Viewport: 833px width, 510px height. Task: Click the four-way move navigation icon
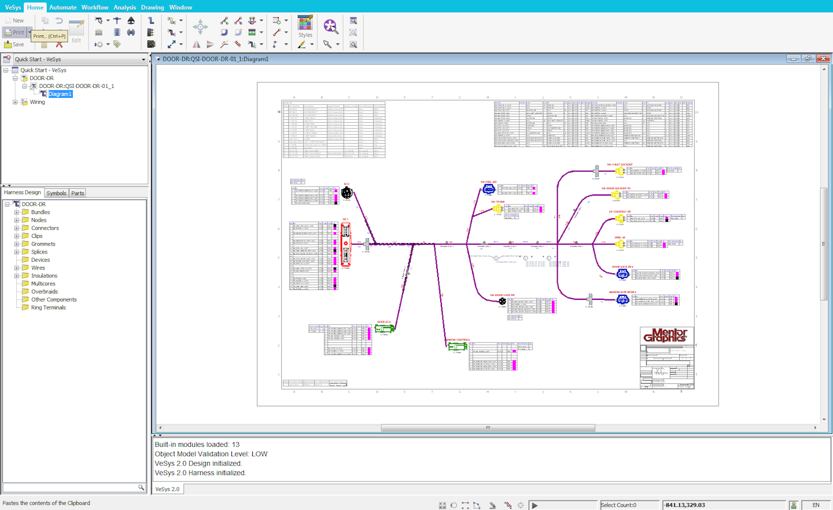(200, 27)
